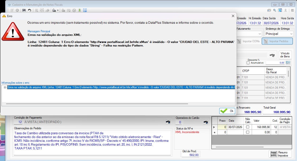Click the Vínculo de Bens button
The width and height of the screenshot is (297, 161).
click(285, 55)
